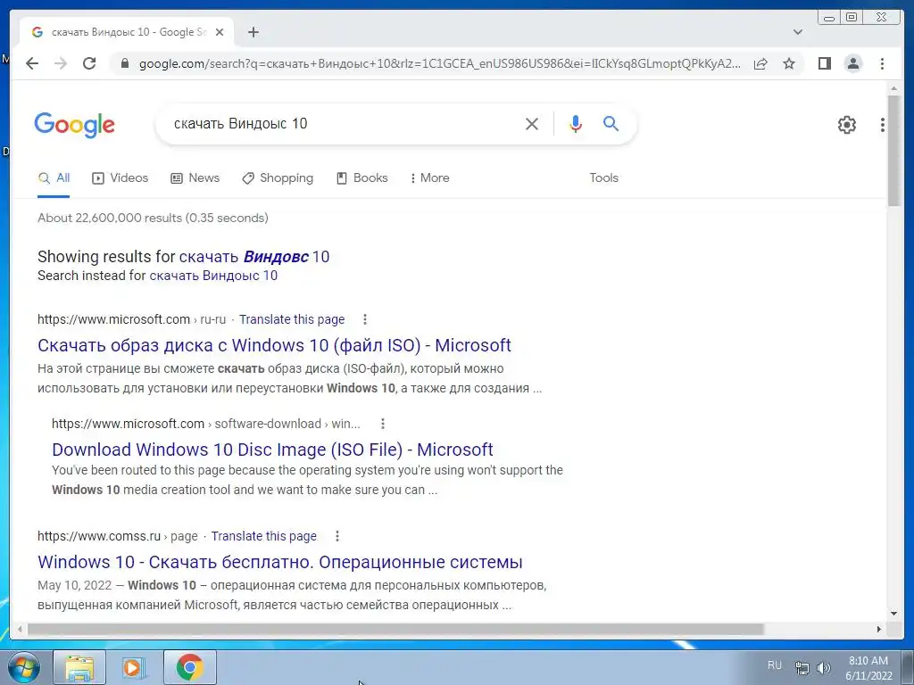Switch to the Shopping tab
Image resolution: width=914 pixels, height=685 pixels.
click(x=278, y=177)
